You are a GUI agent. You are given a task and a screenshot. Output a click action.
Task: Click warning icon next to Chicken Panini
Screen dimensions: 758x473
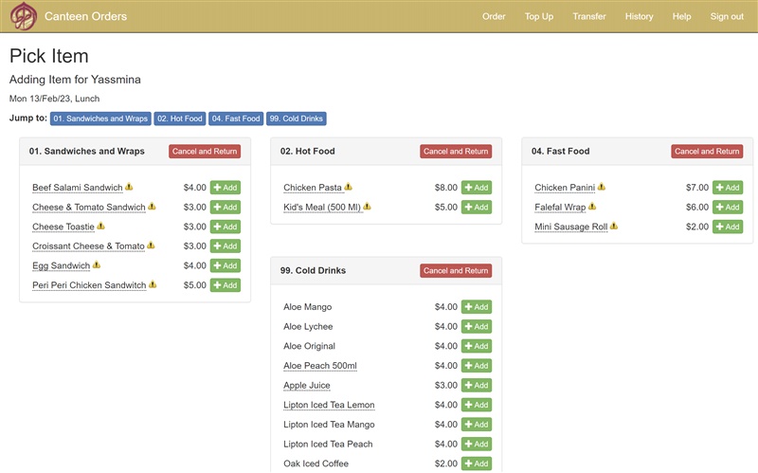601,188
